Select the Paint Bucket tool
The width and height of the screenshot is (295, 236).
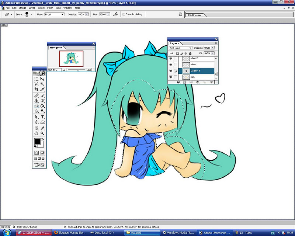point(42,106)
